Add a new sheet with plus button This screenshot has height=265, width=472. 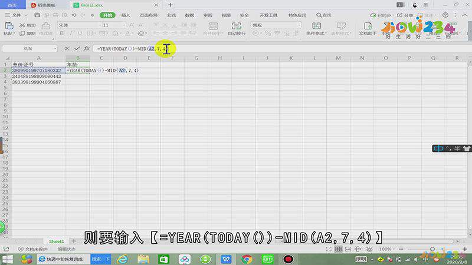point(73,241)
